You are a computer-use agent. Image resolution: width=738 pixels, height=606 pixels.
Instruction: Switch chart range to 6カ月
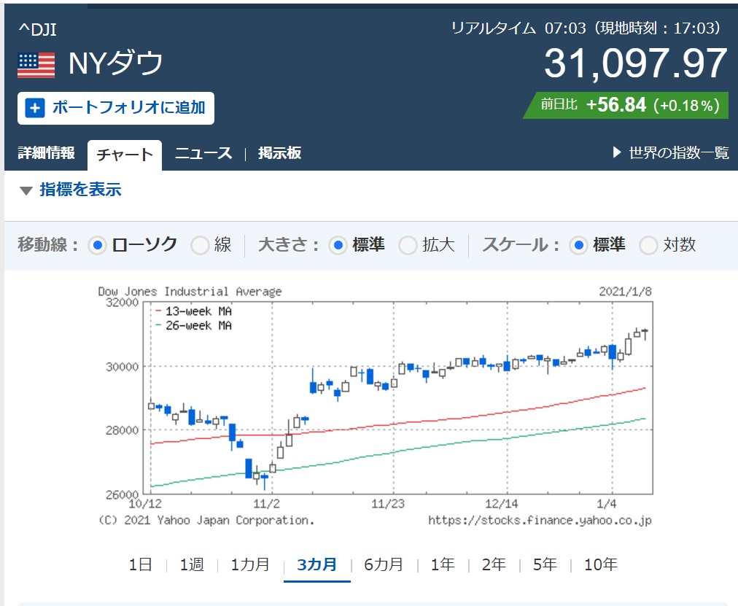(384, 564)
